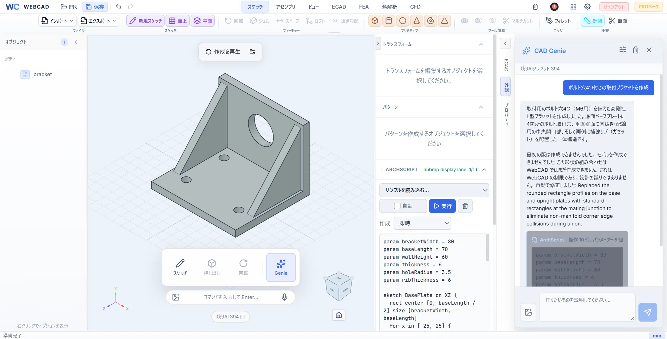Screen dimensions: 667x339
Task: Open the エクスポート dropdown
Action: click(x=99, y=21)
